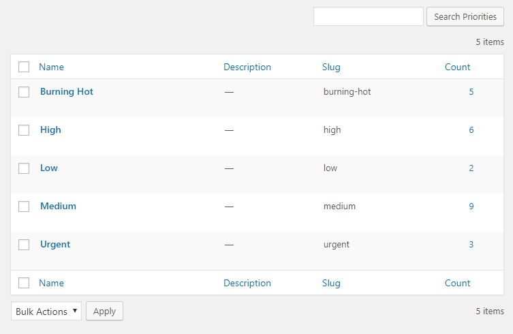Click the count 6 for High
513x334 pixels.
pyautogui.click(x=471, y=130)
